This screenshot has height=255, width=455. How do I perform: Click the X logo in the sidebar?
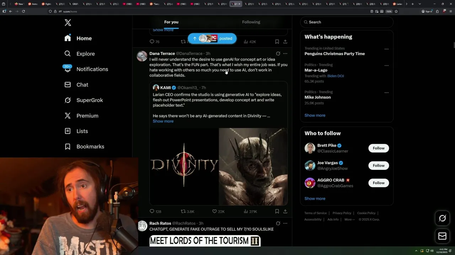pos(68,23)
